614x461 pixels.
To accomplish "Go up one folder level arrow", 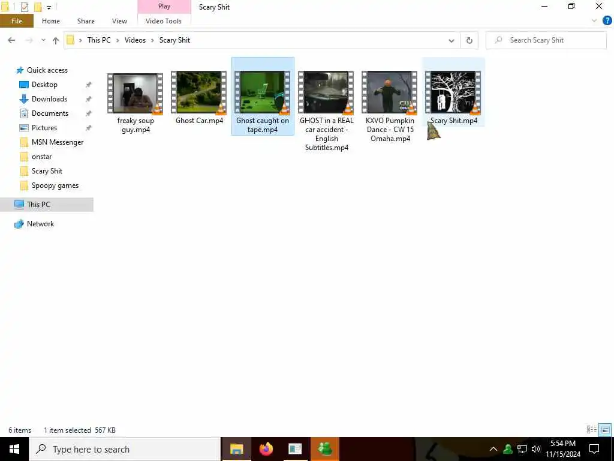I will pos(56,40).
